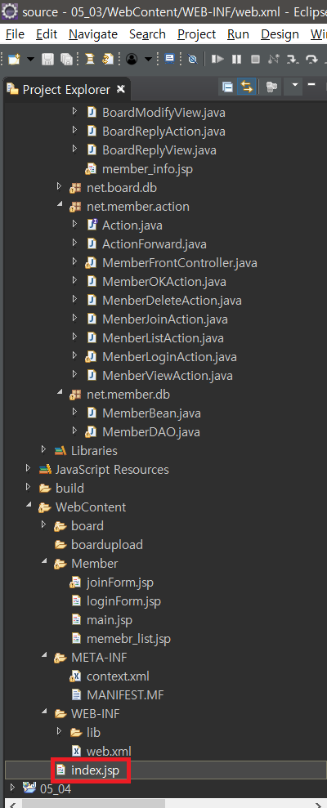This screenshot has height=808, width=327.
Task: Click the Suspend (pause) debug icon
Action: tap(237, 60)
